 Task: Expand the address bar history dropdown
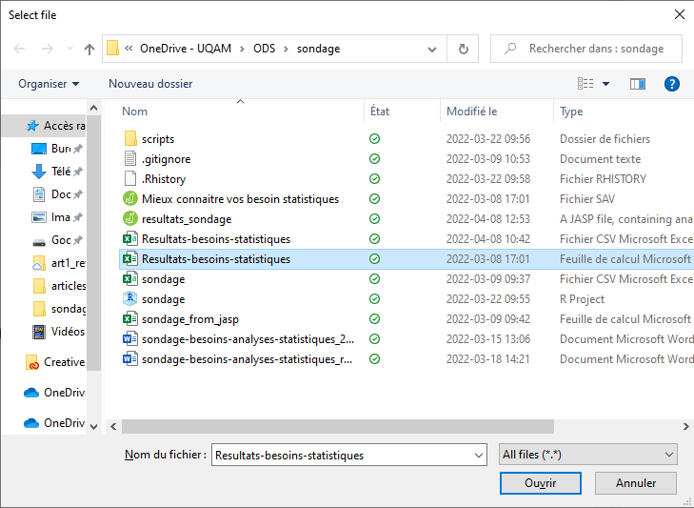432,49
